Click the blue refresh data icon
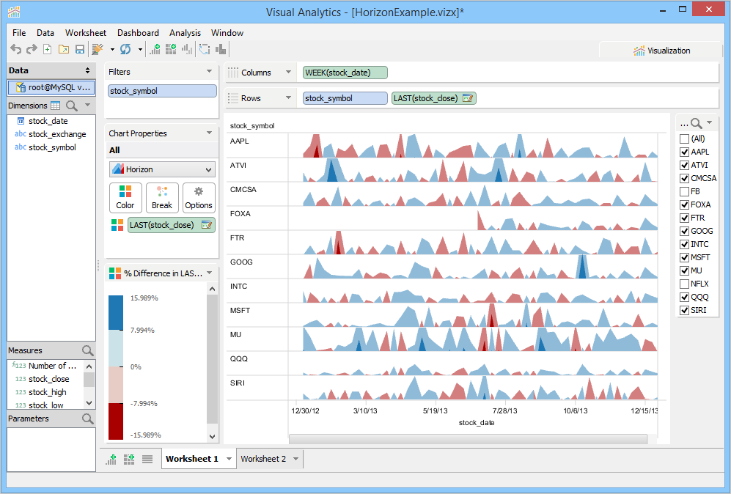 (125, 49)
